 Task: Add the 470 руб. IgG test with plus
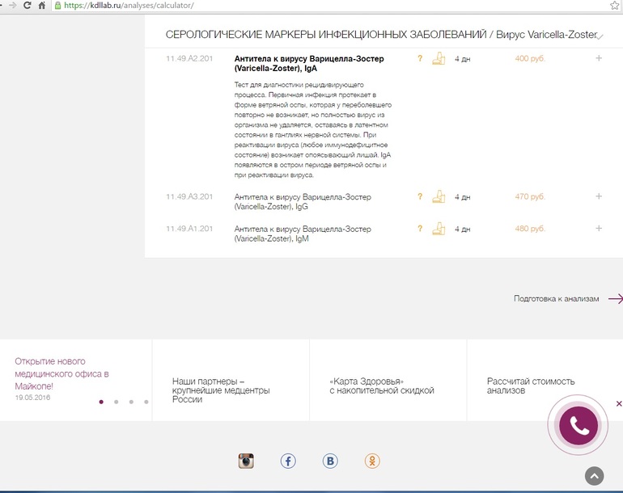tap(599, 196)
